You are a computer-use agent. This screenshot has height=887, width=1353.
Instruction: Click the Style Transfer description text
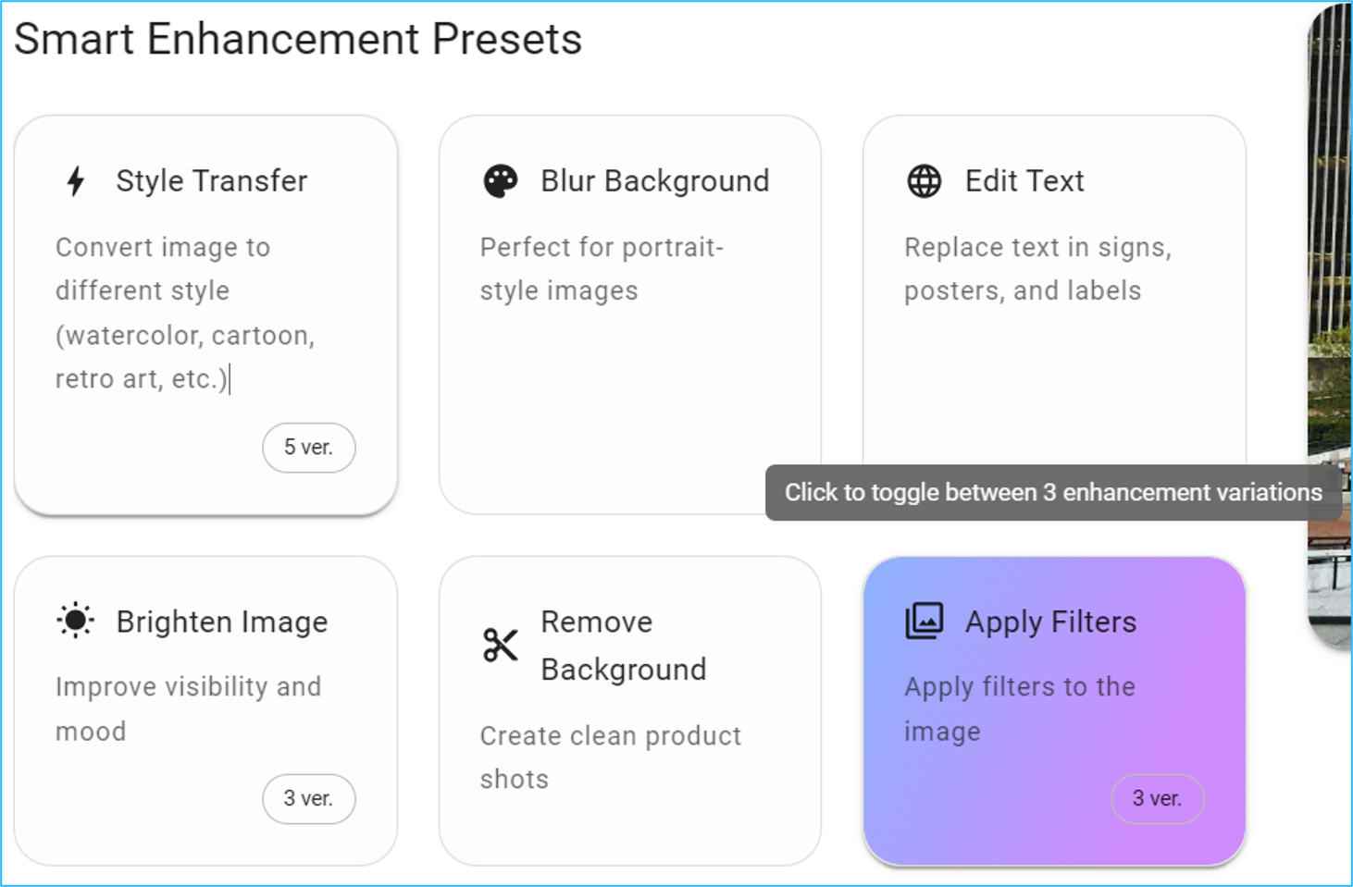185,313
